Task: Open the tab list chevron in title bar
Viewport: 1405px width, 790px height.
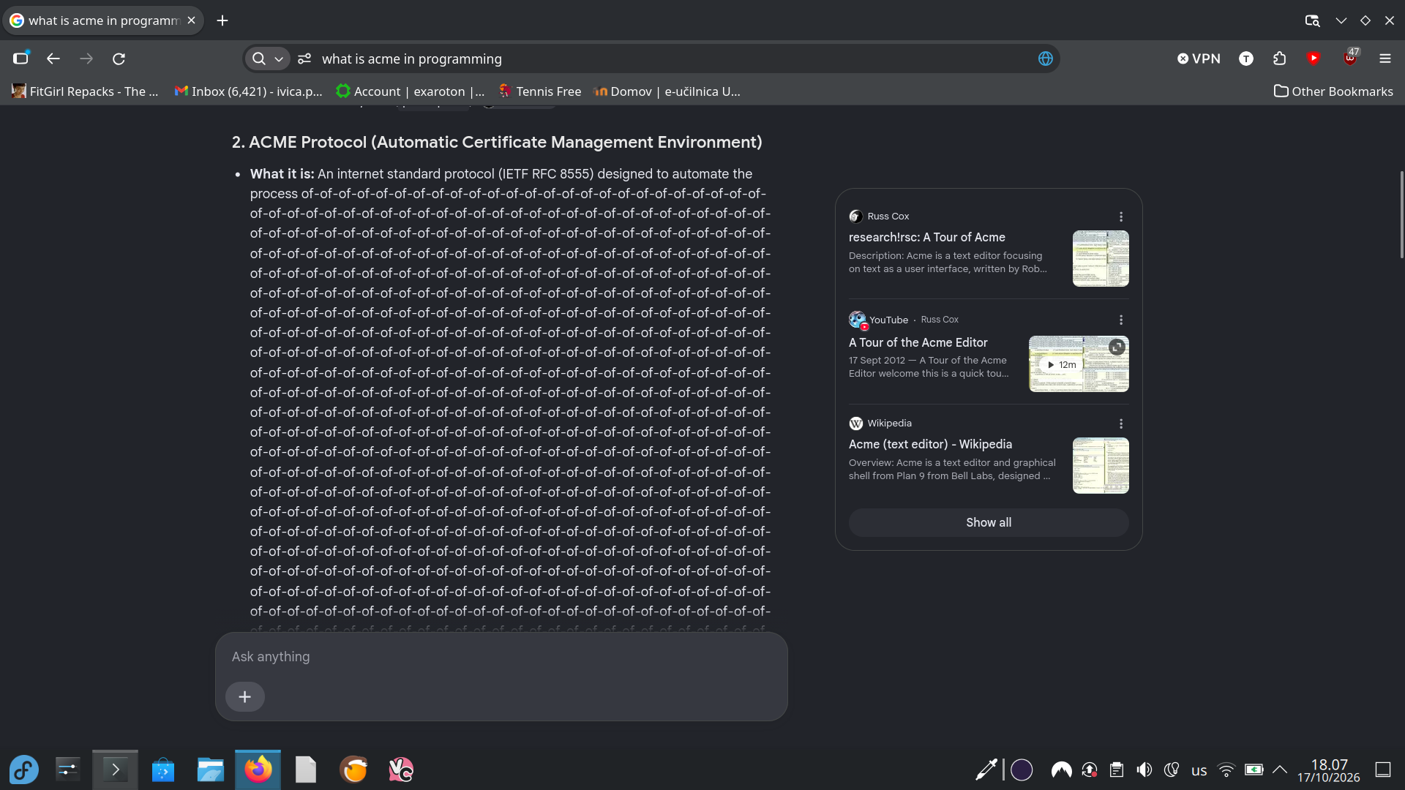Action: 1341,20
